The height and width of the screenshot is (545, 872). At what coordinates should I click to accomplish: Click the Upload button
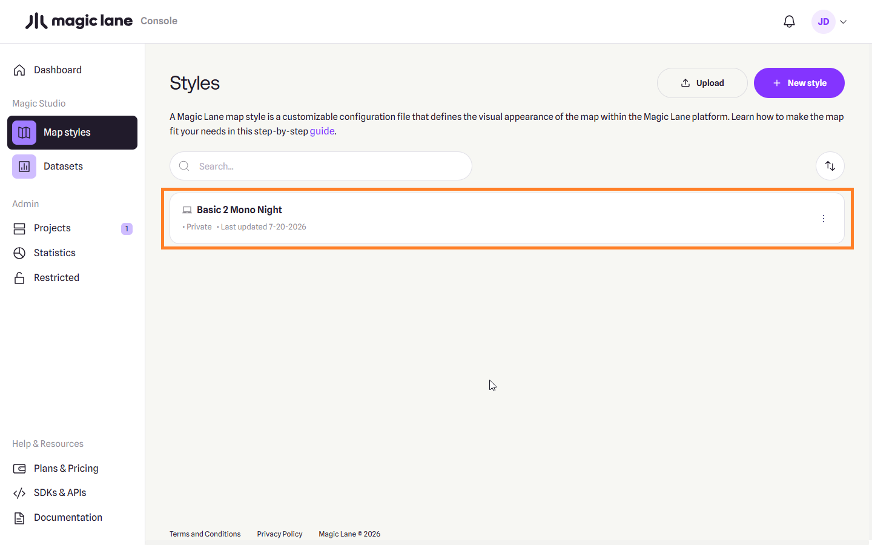[702, 83]
